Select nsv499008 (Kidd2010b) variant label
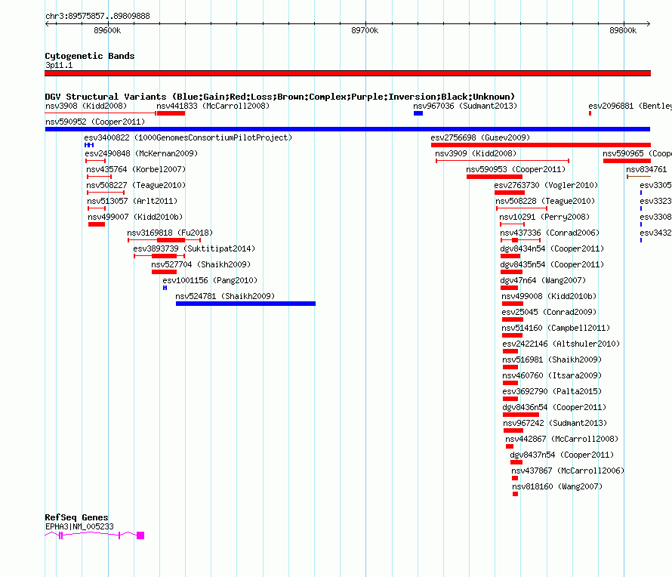The width and height of the screenshot is (672, 577). 549,296
